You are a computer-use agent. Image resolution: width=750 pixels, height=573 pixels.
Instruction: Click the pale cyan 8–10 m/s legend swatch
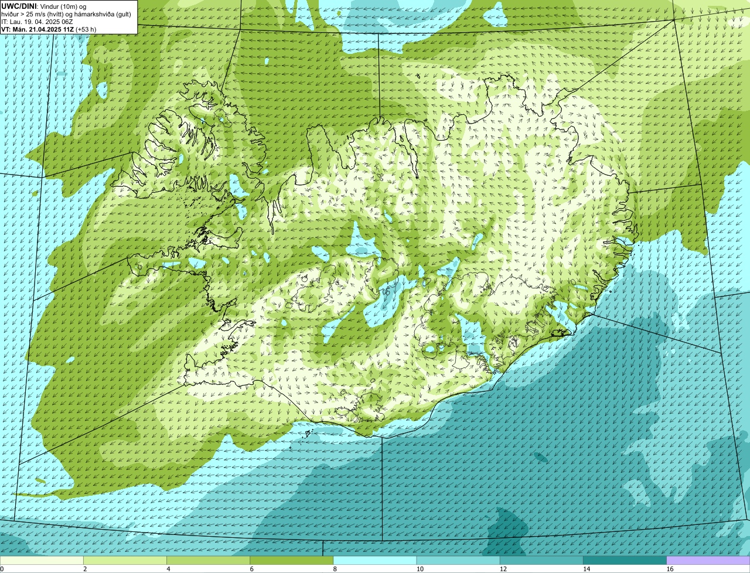point(375,560)
